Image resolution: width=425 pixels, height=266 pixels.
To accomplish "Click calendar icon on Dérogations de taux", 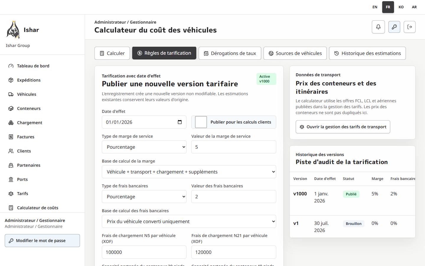I will [x=206, y=53].
